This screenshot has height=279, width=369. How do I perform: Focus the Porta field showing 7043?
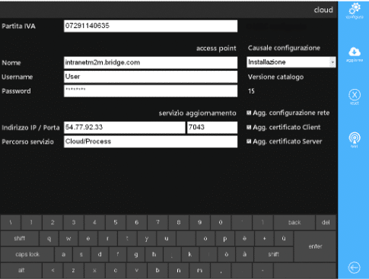coord(212,127)
